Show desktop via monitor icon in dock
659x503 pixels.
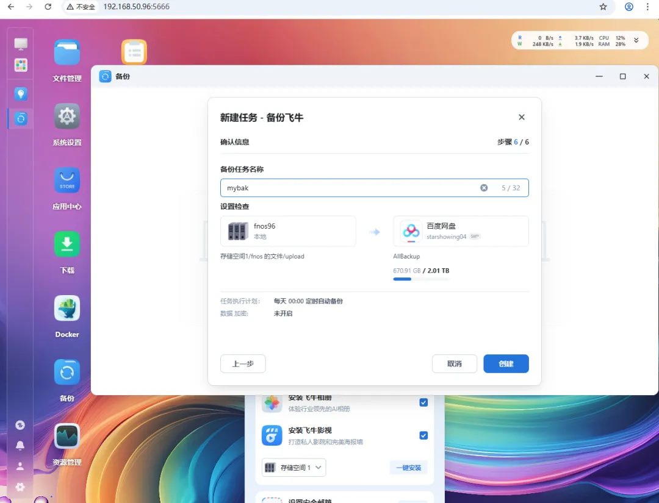[x=21, y=44]
